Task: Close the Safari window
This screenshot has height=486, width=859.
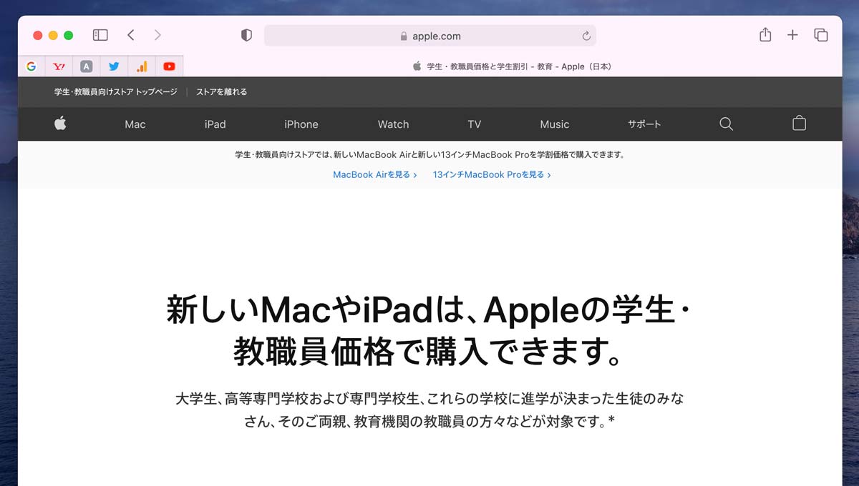Action: 37,35
